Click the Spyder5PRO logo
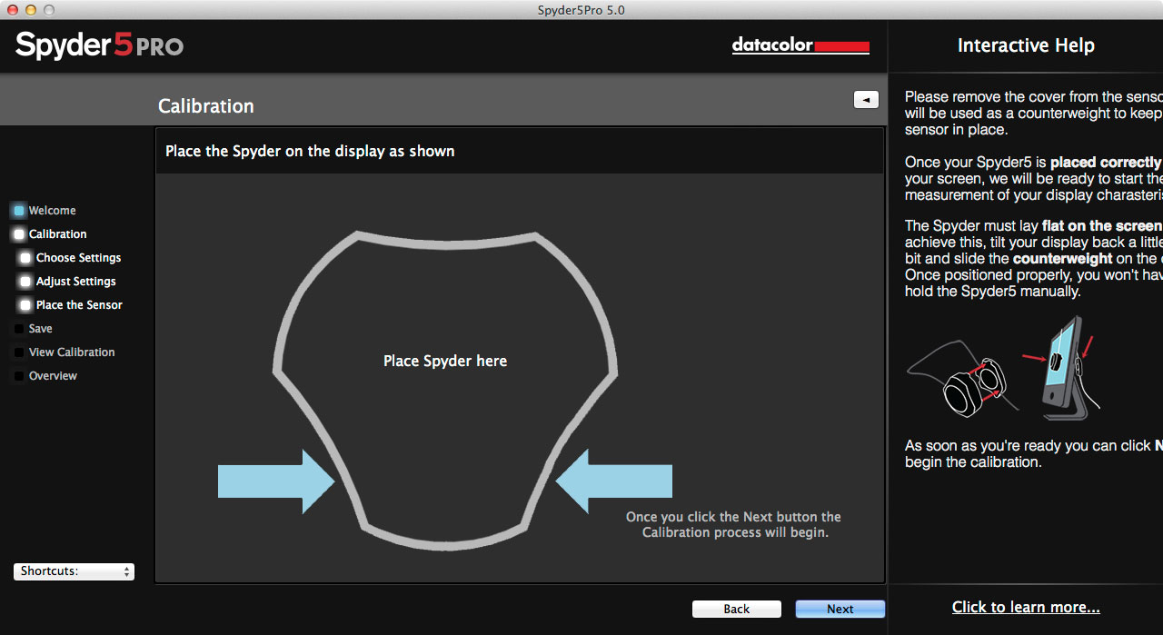 [x=99, y=45]
